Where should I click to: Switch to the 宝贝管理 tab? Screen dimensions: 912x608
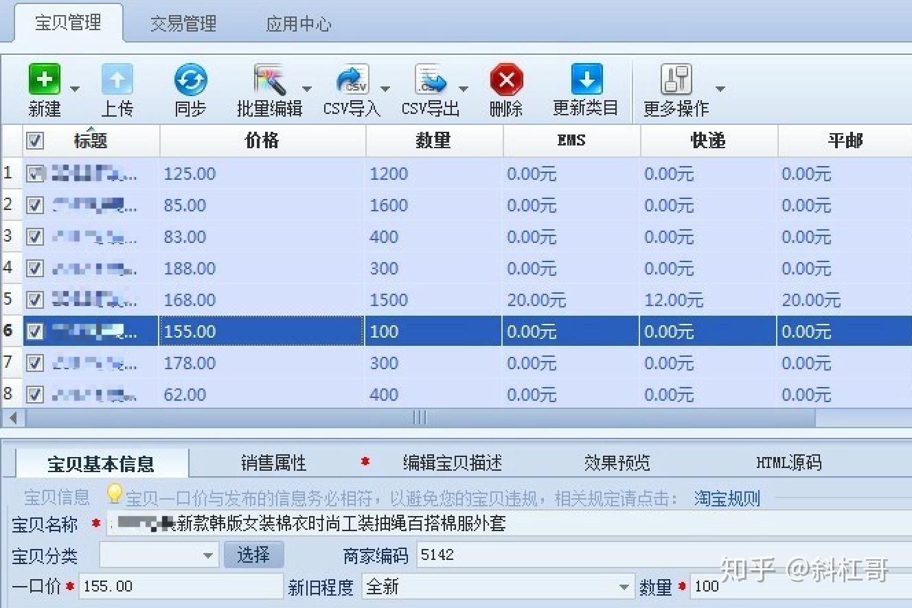click(68, 23)
